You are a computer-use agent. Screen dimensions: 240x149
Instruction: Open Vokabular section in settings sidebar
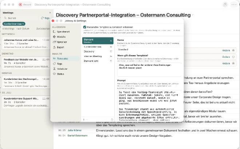point(66,69)
